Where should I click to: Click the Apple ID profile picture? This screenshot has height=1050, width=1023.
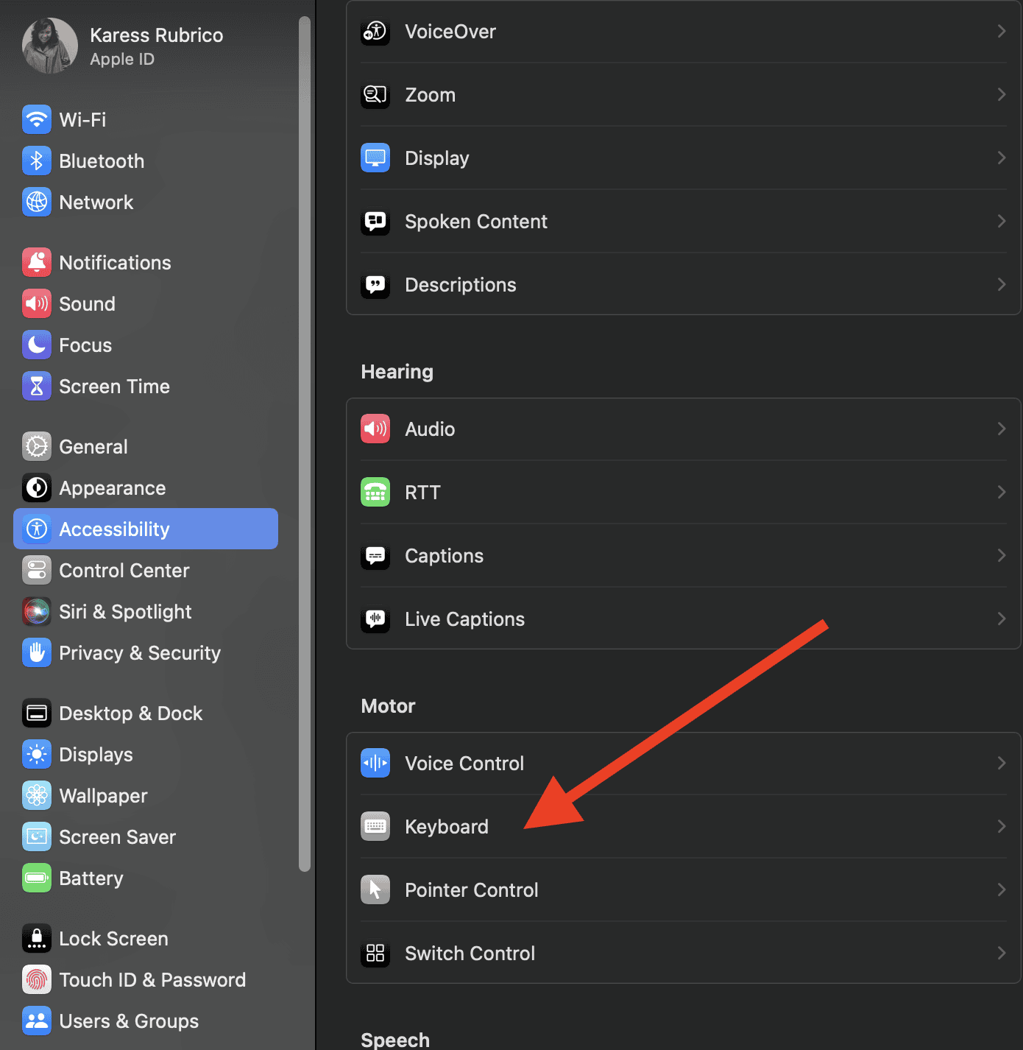(x=50, y=46)
